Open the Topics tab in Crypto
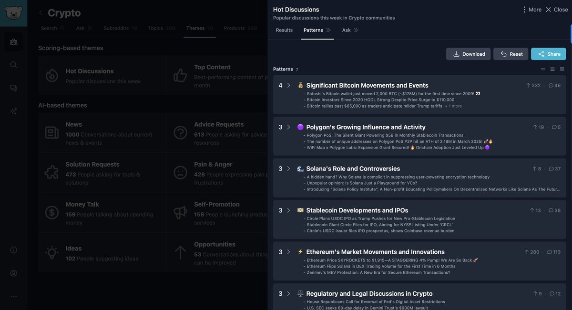The width and height of the screenshot is (572, 310). (162, 28)
